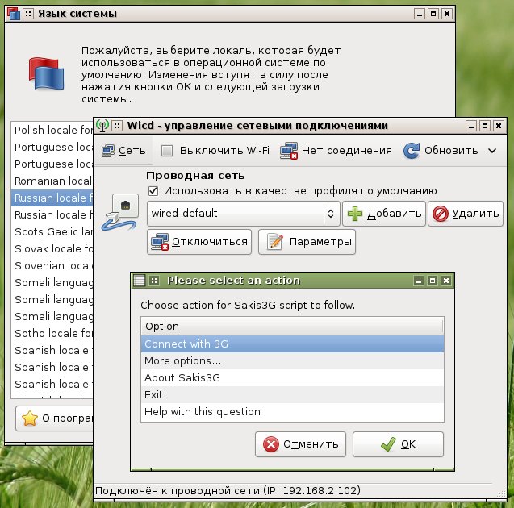This screenshot has width=514, height=508.
Task: Select Slovak locale row
Action: click(x=52, y=249)
